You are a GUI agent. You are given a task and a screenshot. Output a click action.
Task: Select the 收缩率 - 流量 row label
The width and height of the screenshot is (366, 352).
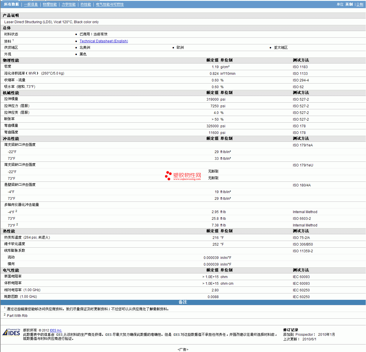[15, 80]
